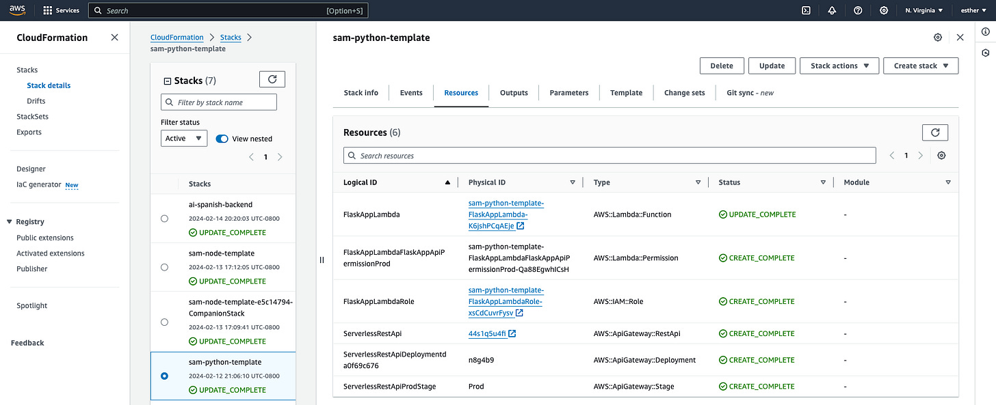Open external link icon for FlaskAppLambda-K6jshPCqAEje
This screenshot has height=405, width=996.
[521, 226]
